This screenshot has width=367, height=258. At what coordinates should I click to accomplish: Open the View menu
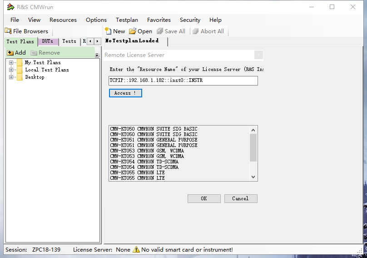click(x=34, y=20)
